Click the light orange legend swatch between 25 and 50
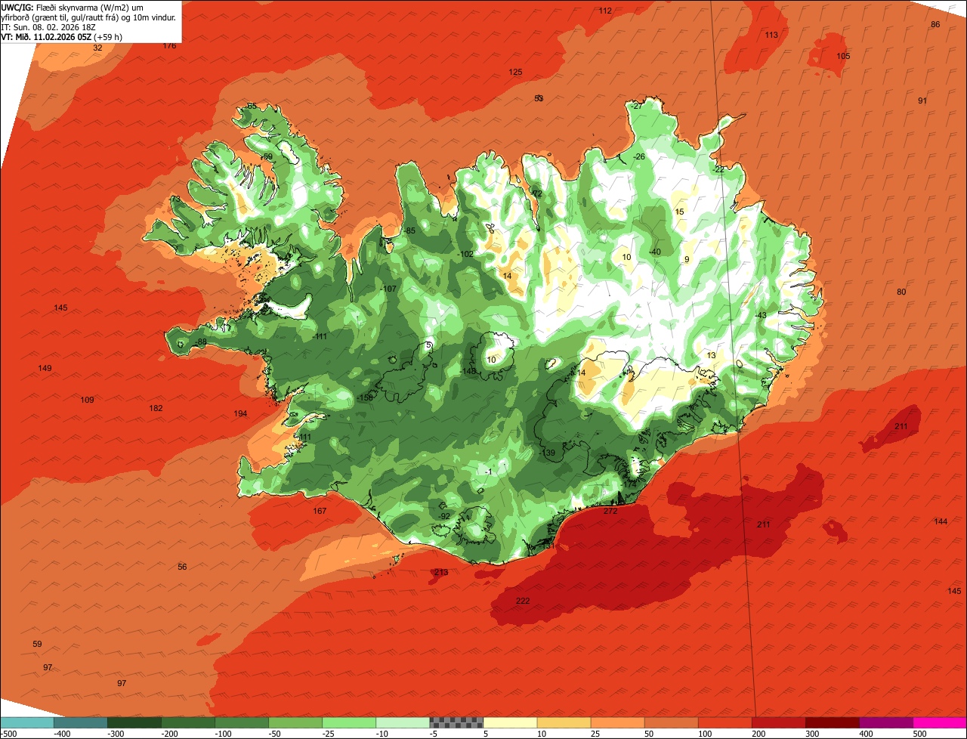The width and height of the screenshot is (967, 739). 617,722
